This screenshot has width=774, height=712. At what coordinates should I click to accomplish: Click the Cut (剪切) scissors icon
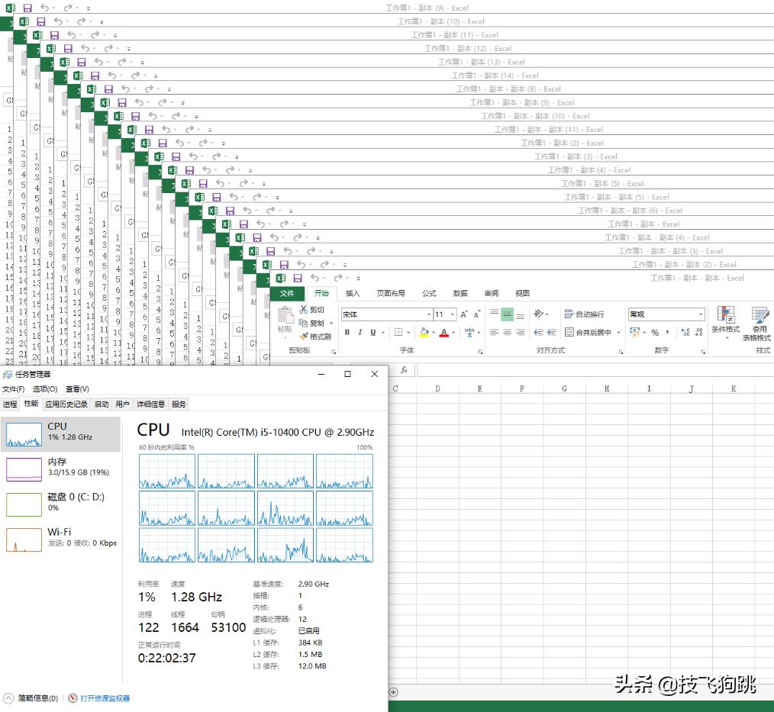pos(304,309)
